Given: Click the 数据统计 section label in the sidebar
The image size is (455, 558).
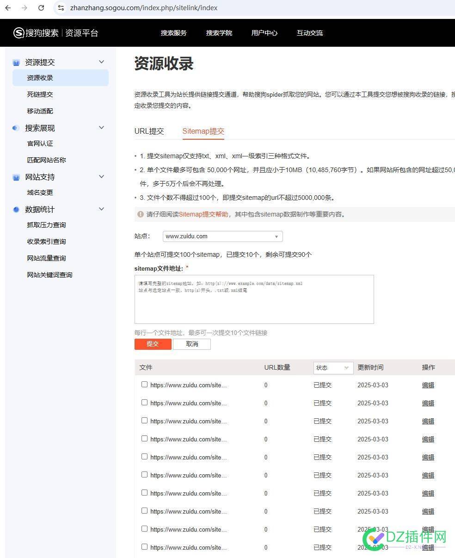Looking at the screenshot, I should tap(40, 209).
